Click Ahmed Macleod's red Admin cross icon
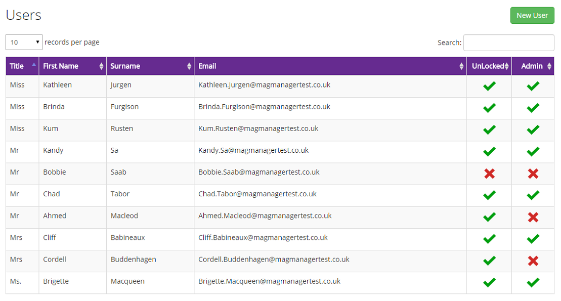This screenshot has width=561, height=301. [533, 217]
